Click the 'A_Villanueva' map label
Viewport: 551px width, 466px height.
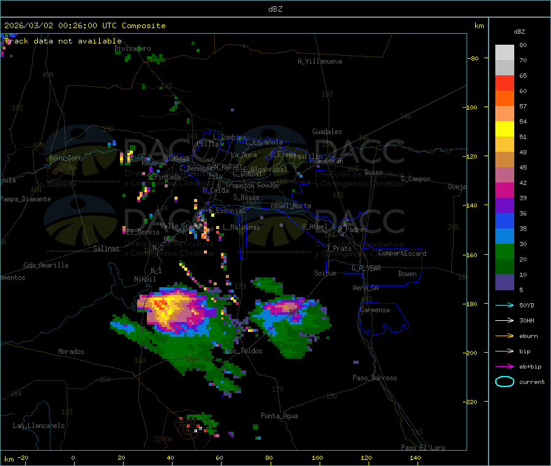point(320,61)
